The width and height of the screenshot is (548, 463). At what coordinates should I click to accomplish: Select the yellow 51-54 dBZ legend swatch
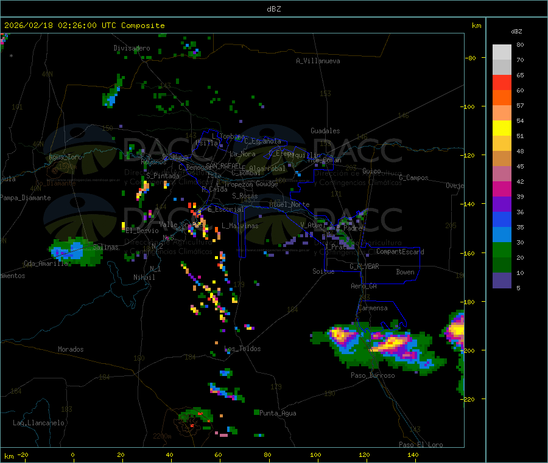(x=502, y=128)
